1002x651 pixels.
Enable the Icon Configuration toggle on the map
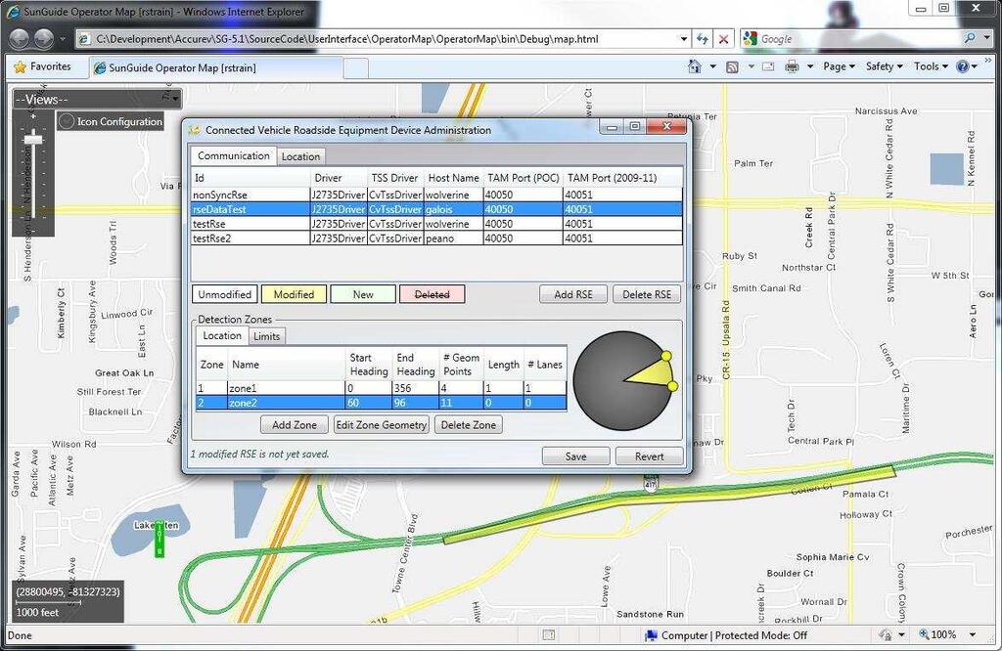[x=66, y=121]
